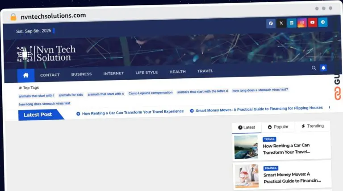Open the YouTube social icon
Viewport: 343px width, 191px height.
coord(312,22)
